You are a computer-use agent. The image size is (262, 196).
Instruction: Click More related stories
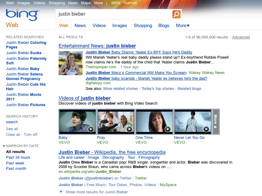(120, 89)
